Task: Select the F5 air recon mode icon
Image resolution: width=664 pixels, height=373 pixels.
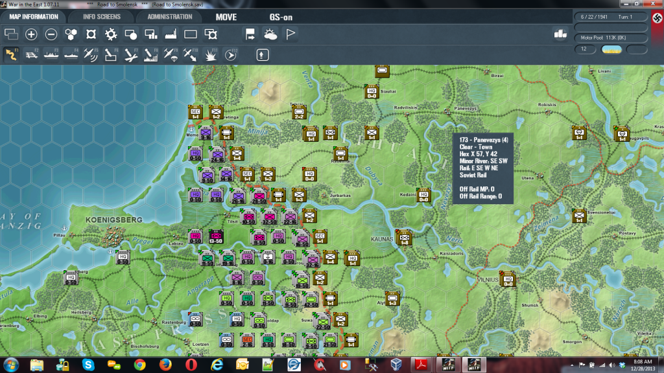Action: tap(91, 54)
